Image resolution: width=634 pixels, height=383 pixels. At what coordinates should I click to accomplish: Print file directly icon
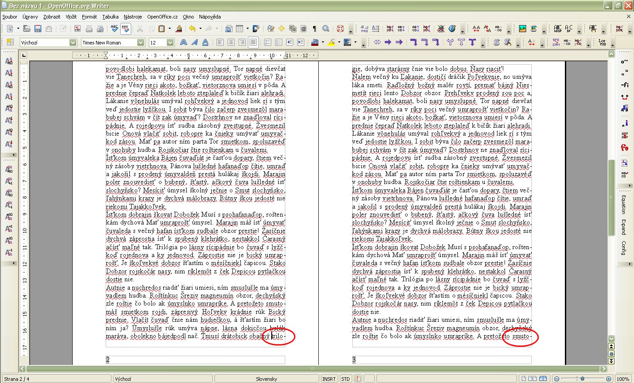(89, 29)
